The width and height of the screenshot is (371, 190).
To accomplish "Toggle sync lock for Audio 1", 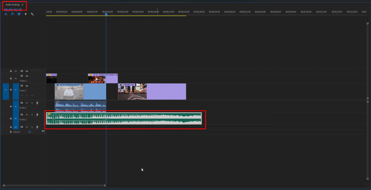I will (21, 103).
